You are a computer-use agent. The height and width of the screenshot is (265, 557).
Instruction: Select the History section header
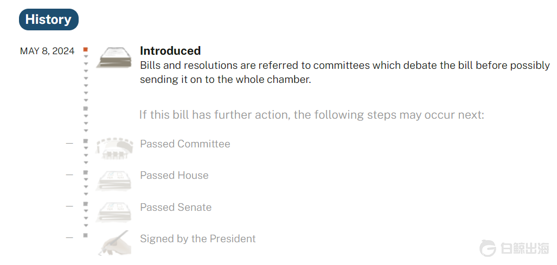[x=48, y=20]
